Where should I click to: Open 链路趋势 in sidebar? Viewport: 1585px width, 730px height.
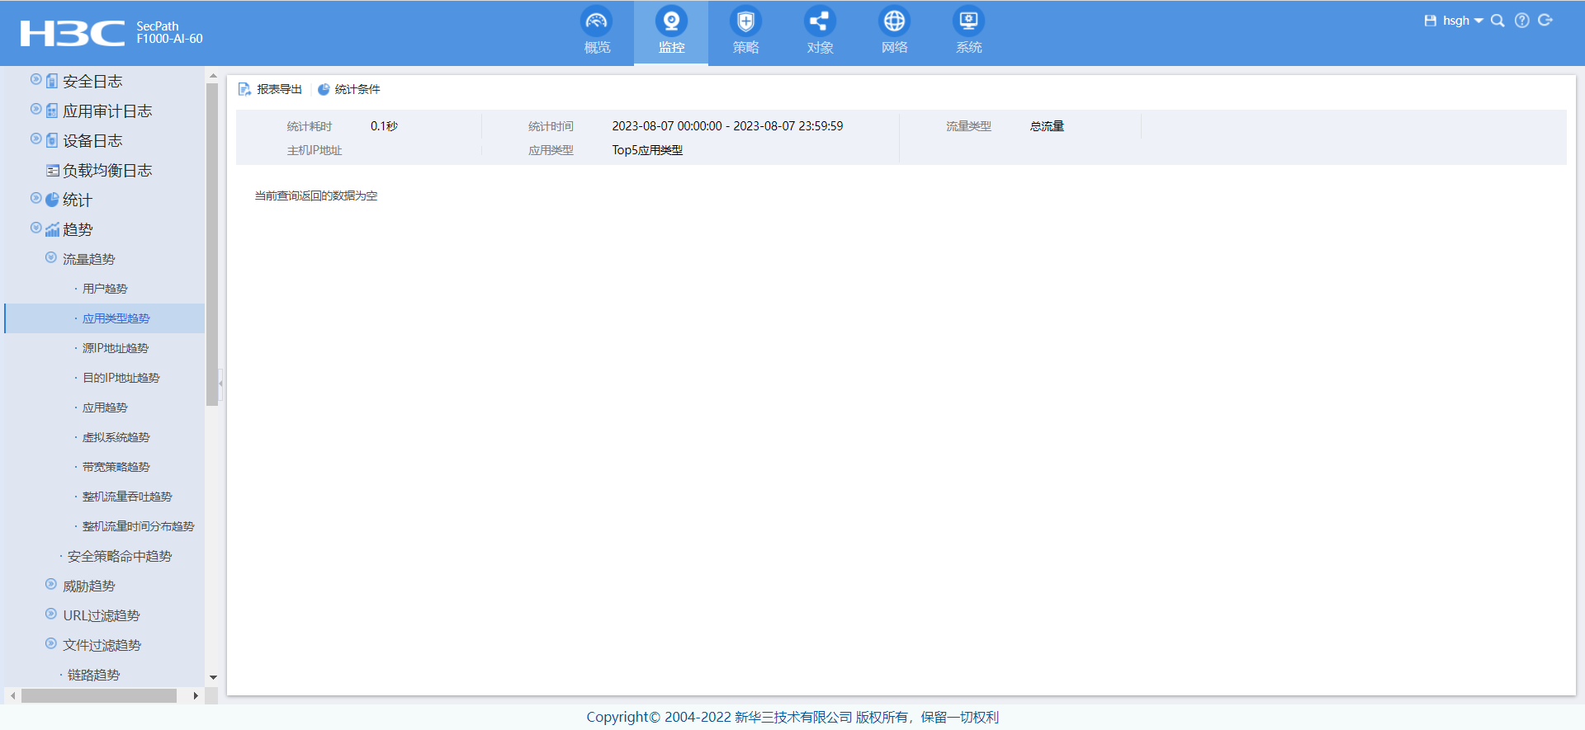(94, 675)
